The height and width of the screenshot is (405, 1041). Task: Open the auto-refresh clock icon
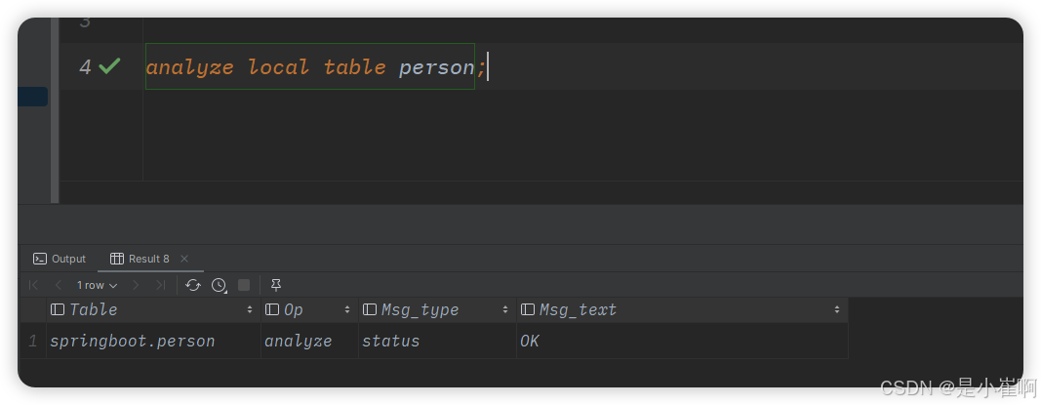click(219, 285)
